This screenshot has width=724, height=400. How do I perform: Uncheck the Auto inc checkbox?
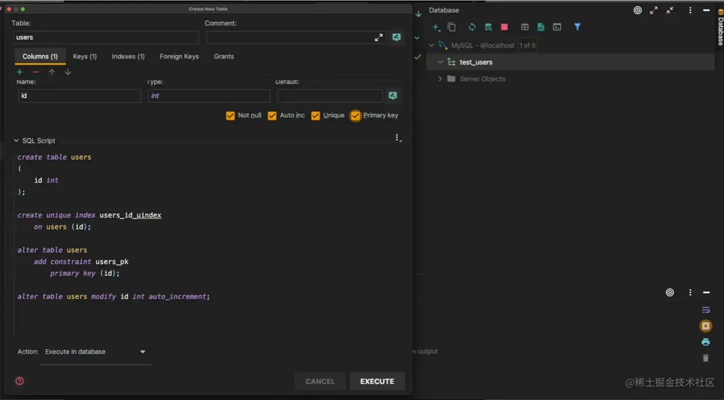point(272,116)
